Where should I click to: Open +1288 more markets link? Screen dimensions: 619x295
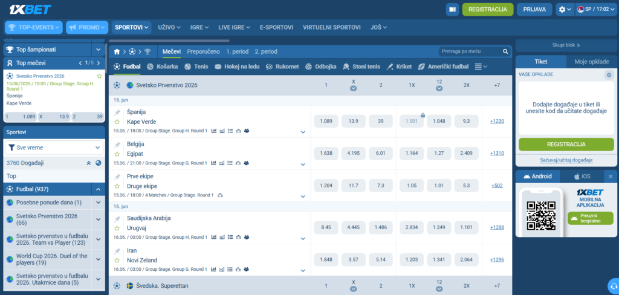tap(497, 227)
